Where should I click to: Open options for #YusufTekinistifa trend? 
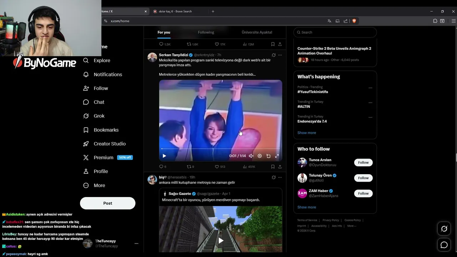[370, 88]
